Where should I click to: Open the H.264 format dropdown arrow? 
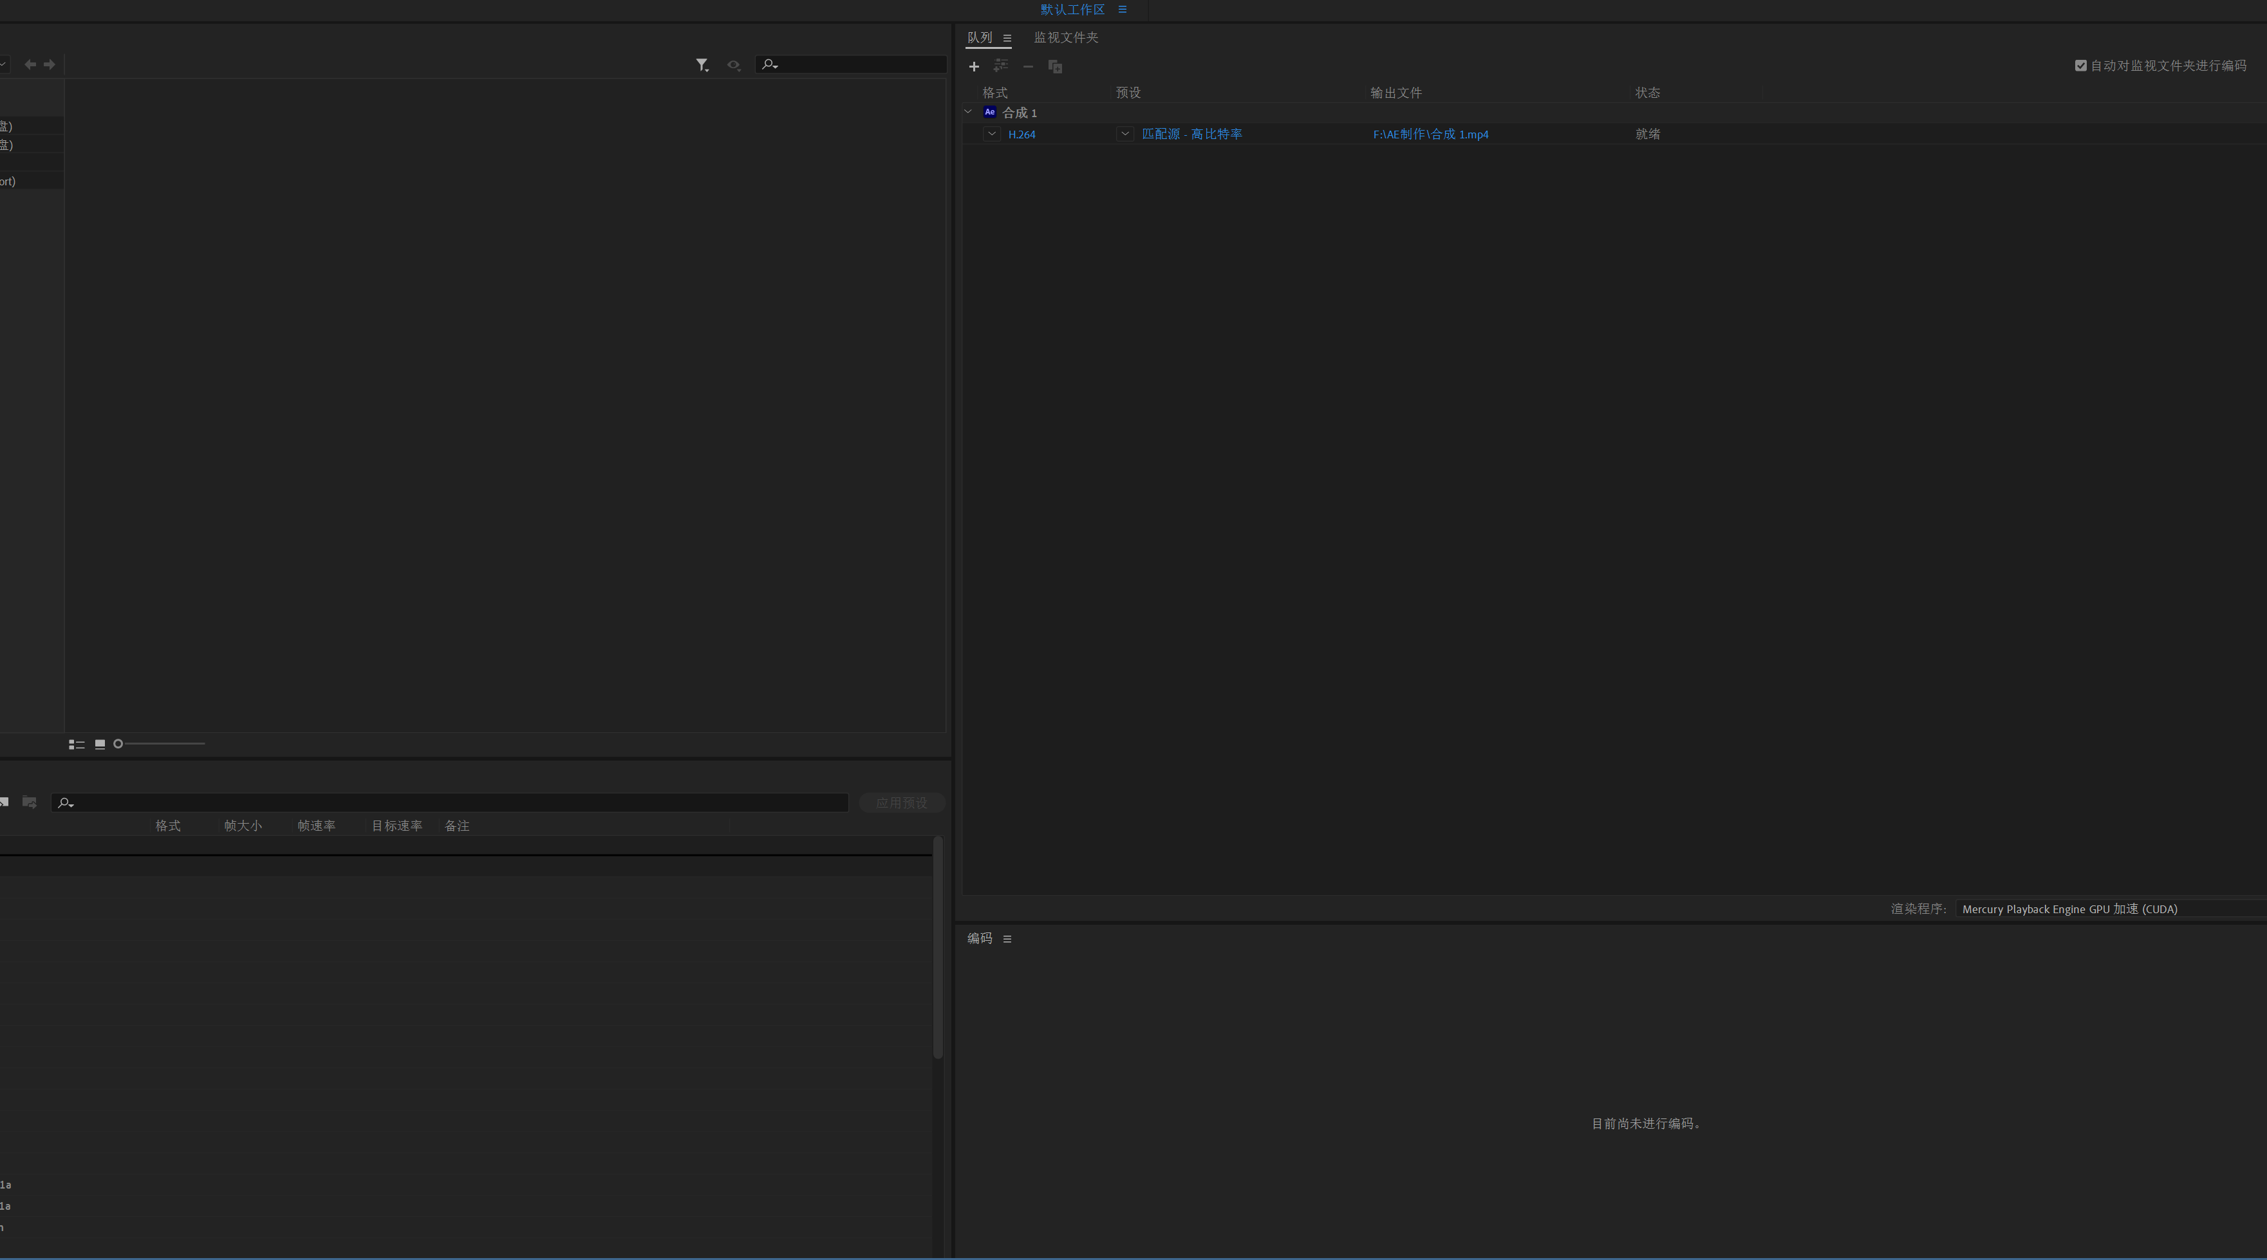(x=992, y=134)
